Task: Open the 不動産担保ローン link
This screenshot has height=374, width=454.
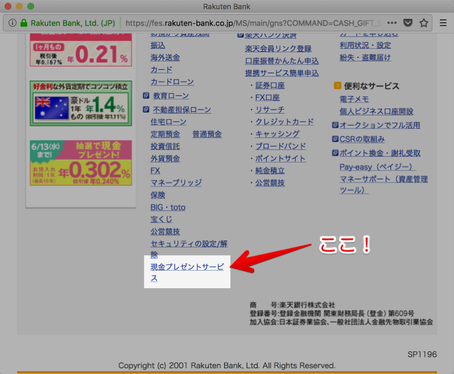Action: pos(182,110)
